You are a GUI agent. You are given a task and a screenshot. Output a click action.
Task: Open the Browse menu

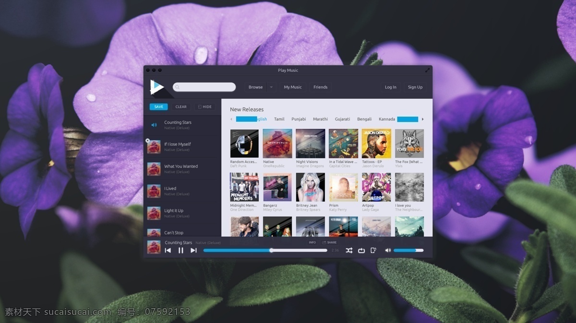(256, 87)
